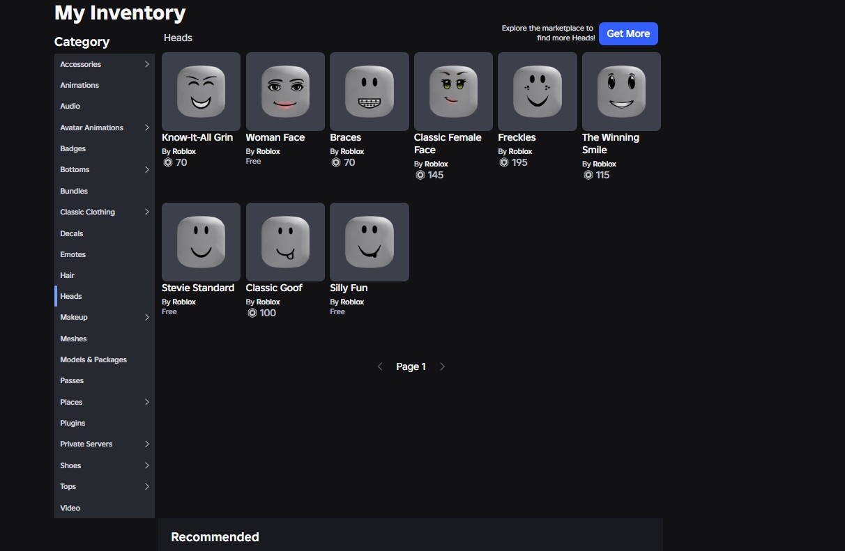Open the Know-It-All Grin head thumbnail
845x551 pixels.
(201, 91)
